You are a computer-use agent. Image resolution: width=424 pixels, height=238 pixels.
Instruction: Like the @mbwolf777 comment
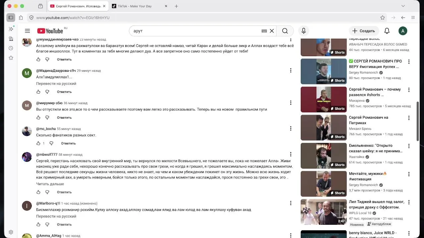coord(38,192)
